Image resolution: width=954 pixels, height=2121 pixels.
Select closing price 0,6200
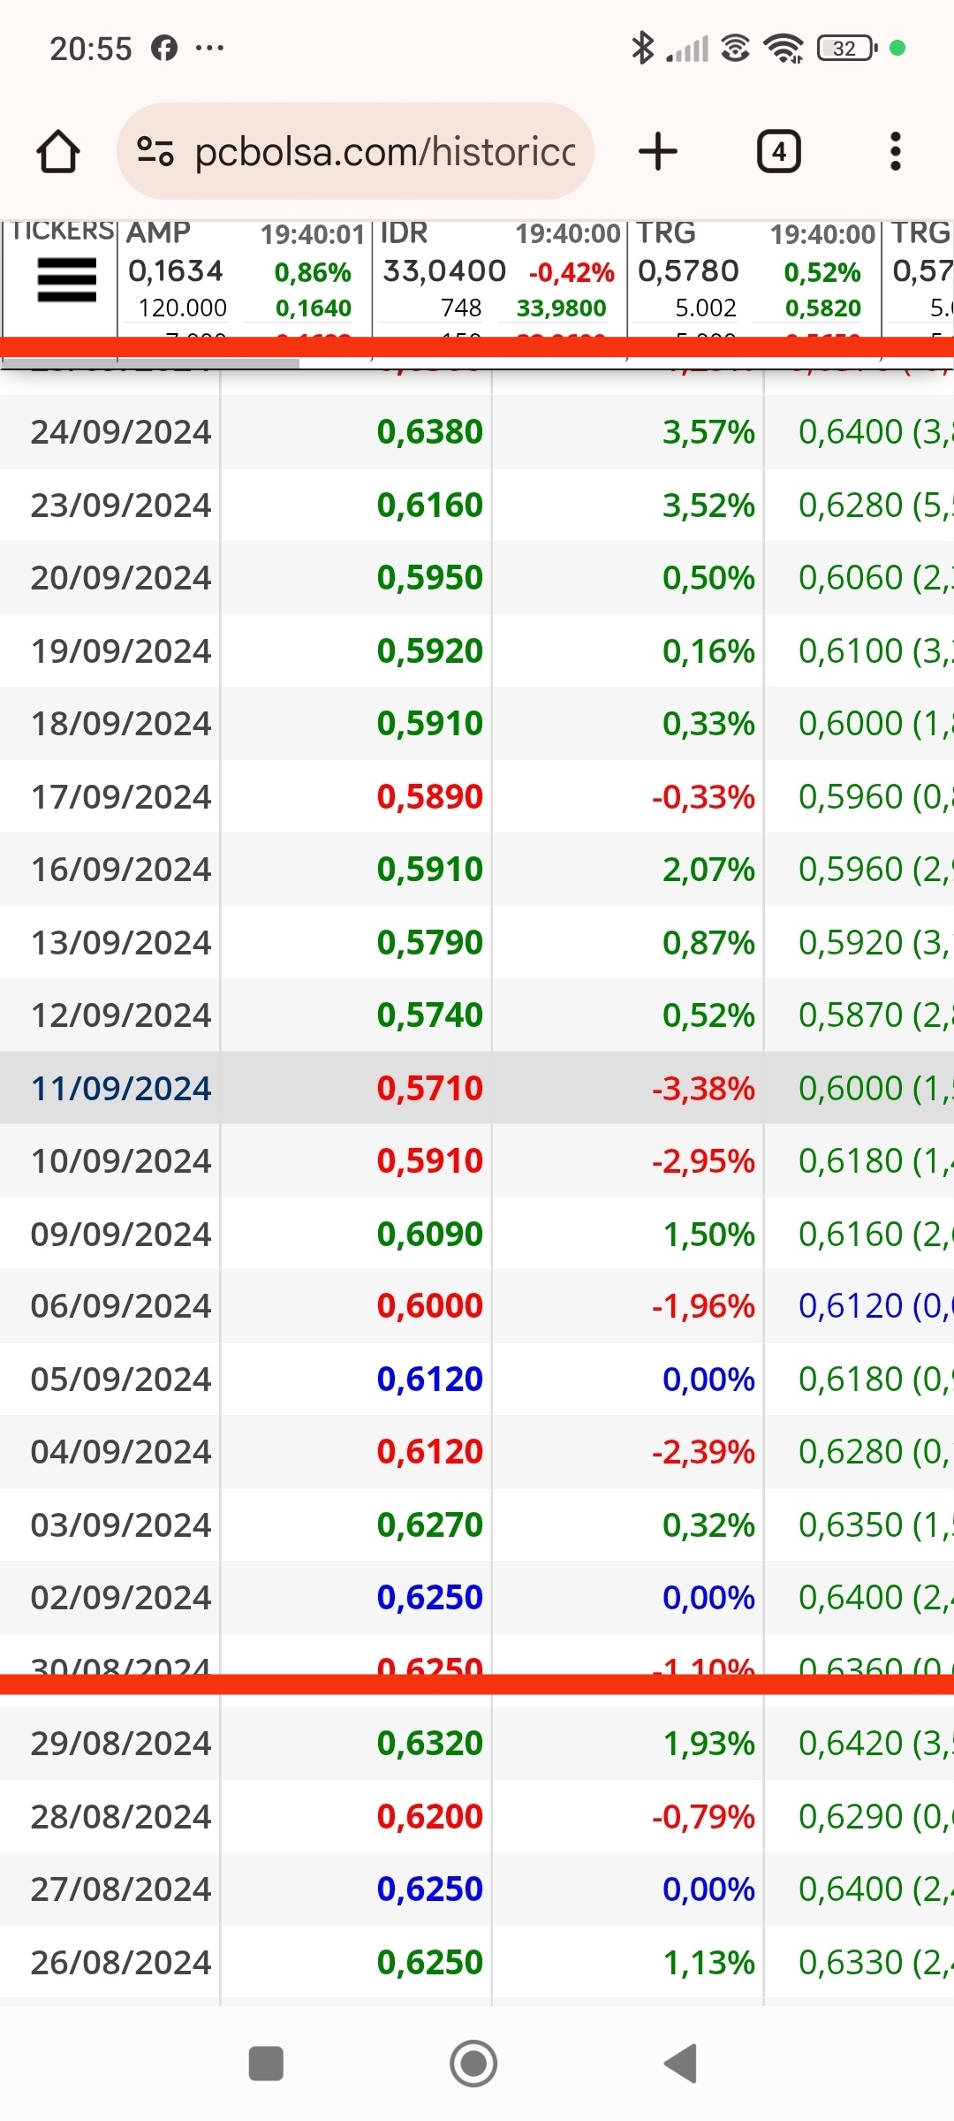(430, 1817)
